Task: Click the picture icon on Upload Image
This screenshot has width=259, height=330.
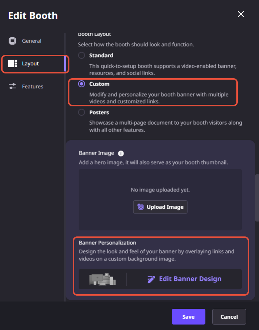Action: (x=140, y=207)
